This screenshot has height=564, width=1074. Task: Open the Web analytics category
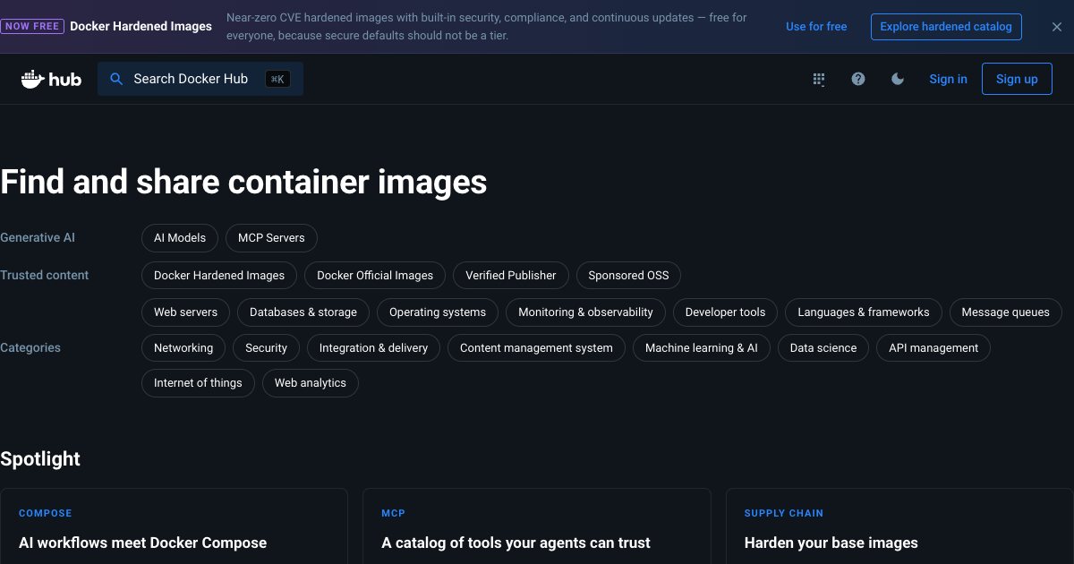(x=311, y=383)
